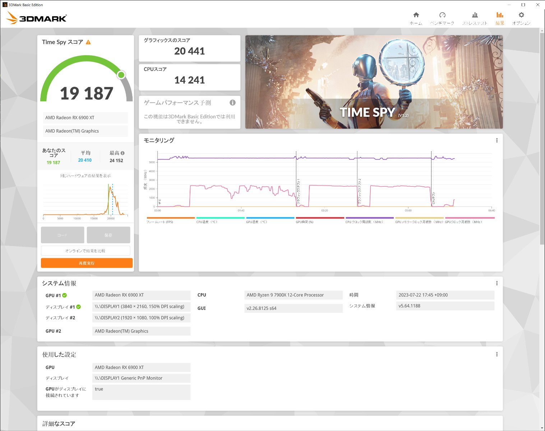Click the warning triangle beside Time Spy score
The width and height of the screenshot is (545, 431).
(88, 42)
